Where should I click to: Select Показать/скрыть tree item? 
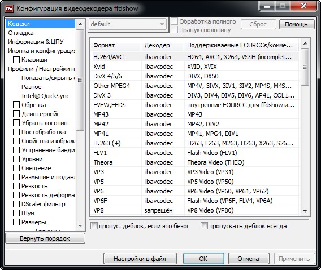click(48, 78)
